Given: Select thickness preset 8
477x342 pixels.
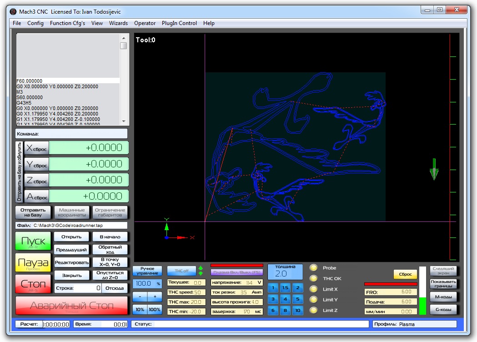Looking at the screenshot, I should 285,310.
